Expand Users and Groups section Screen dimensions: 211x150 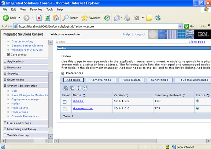(x=5, y=123)
